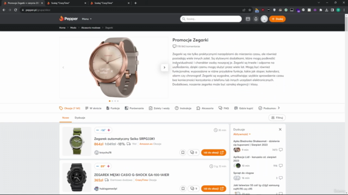Viewport: 348px width, 195px height.
Task: Open Zegarek automatyczny Seiko SRPG33K1 title
Action: pyautogui.click(x=125, y=139)
